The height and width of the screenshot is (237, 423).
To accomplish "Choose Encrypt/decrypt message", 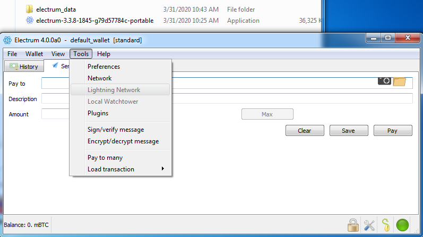I will [x=120, y=141].
